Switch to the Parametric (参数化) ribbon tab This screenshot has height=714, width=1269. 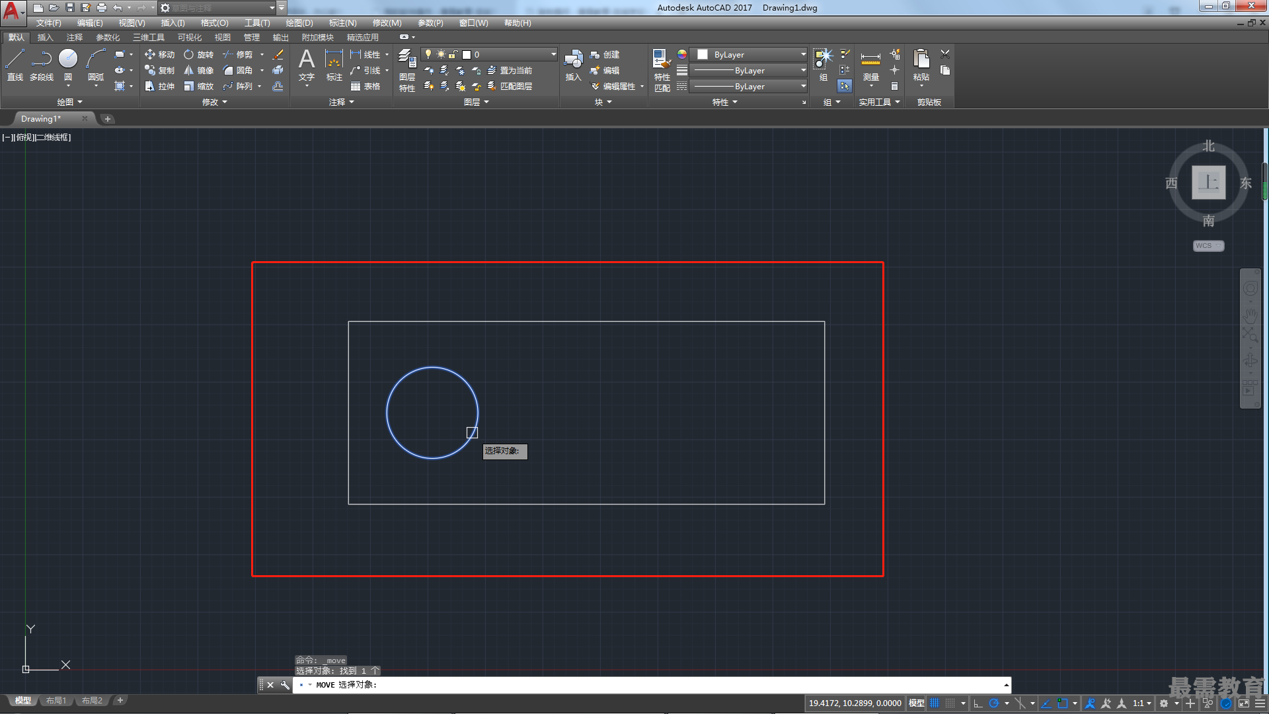coord(108,37)
